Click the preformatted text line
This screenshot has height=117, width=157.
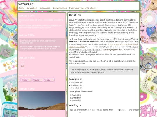pyautogui.click(x=104, y=110)
